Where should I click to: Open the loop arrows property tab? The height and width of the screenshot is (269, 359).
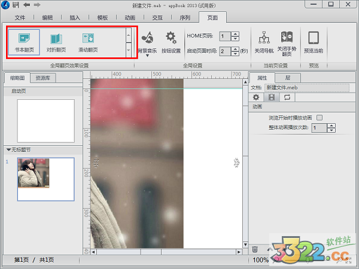click(287, 97)
